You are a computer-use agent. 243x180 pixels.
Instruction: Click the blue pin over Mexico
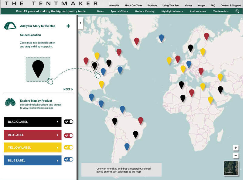tap(91, 97)
